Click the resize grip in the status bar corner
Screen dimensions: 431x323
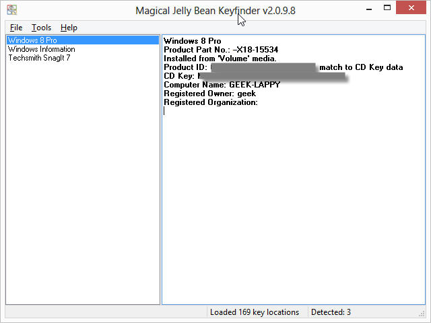coord(422,314)
